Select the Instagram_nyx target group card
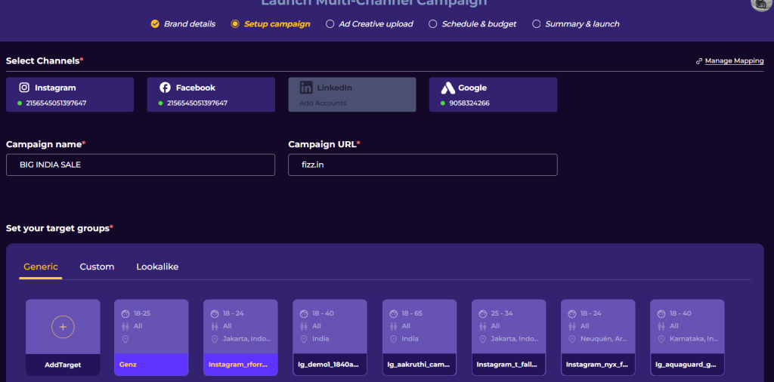The width and height of the screenshot is (774, 382). coord(598,337)
